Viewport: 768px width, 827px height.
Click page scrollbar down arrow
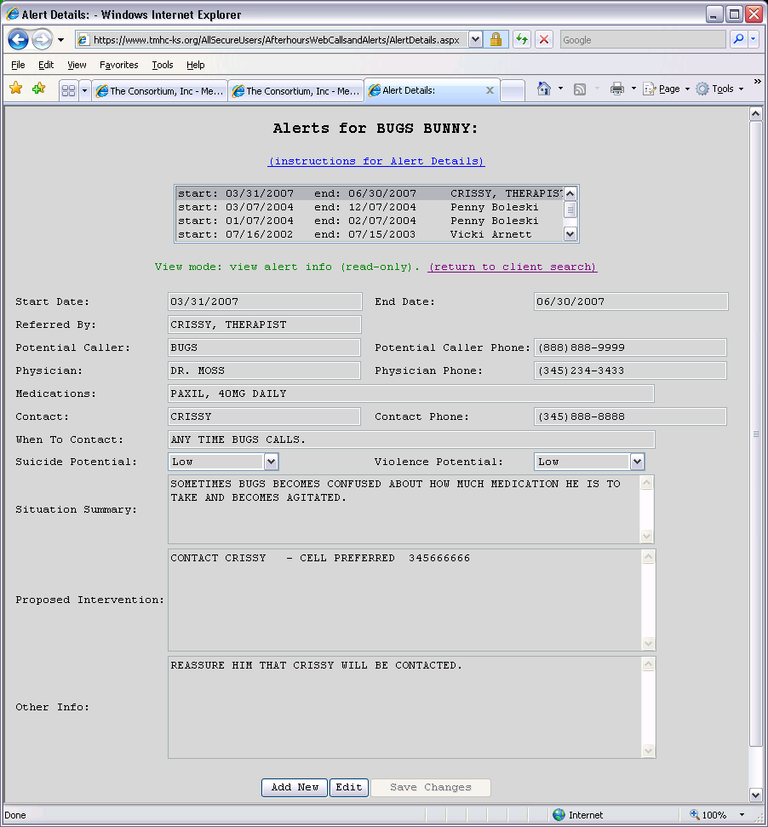point(756,795)
